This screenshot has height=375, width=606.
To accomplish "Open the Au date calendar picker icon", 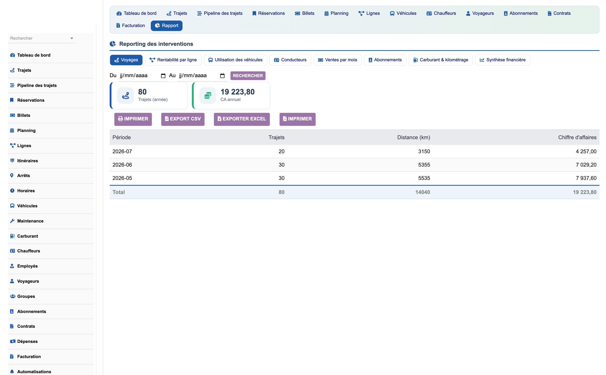I will click(222, 76).
